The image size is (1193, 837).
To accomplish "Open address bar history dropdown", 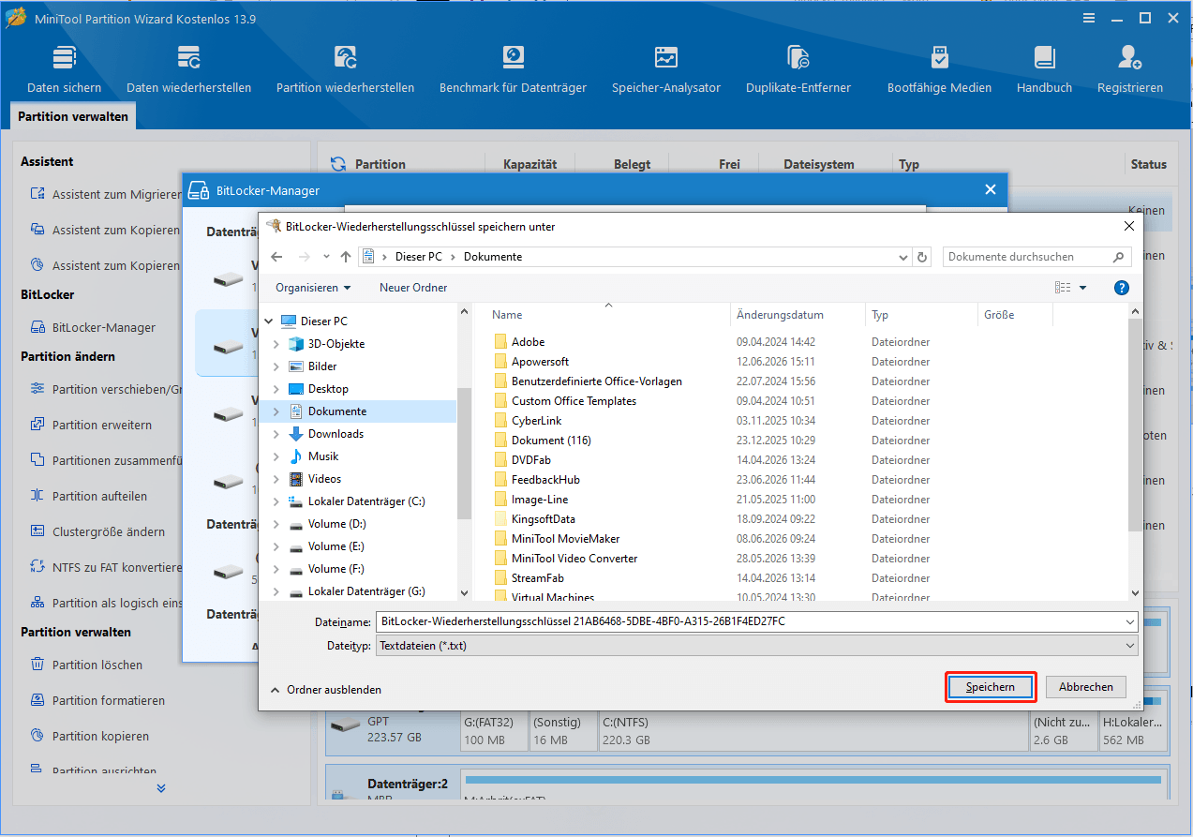I will (903, 257).
